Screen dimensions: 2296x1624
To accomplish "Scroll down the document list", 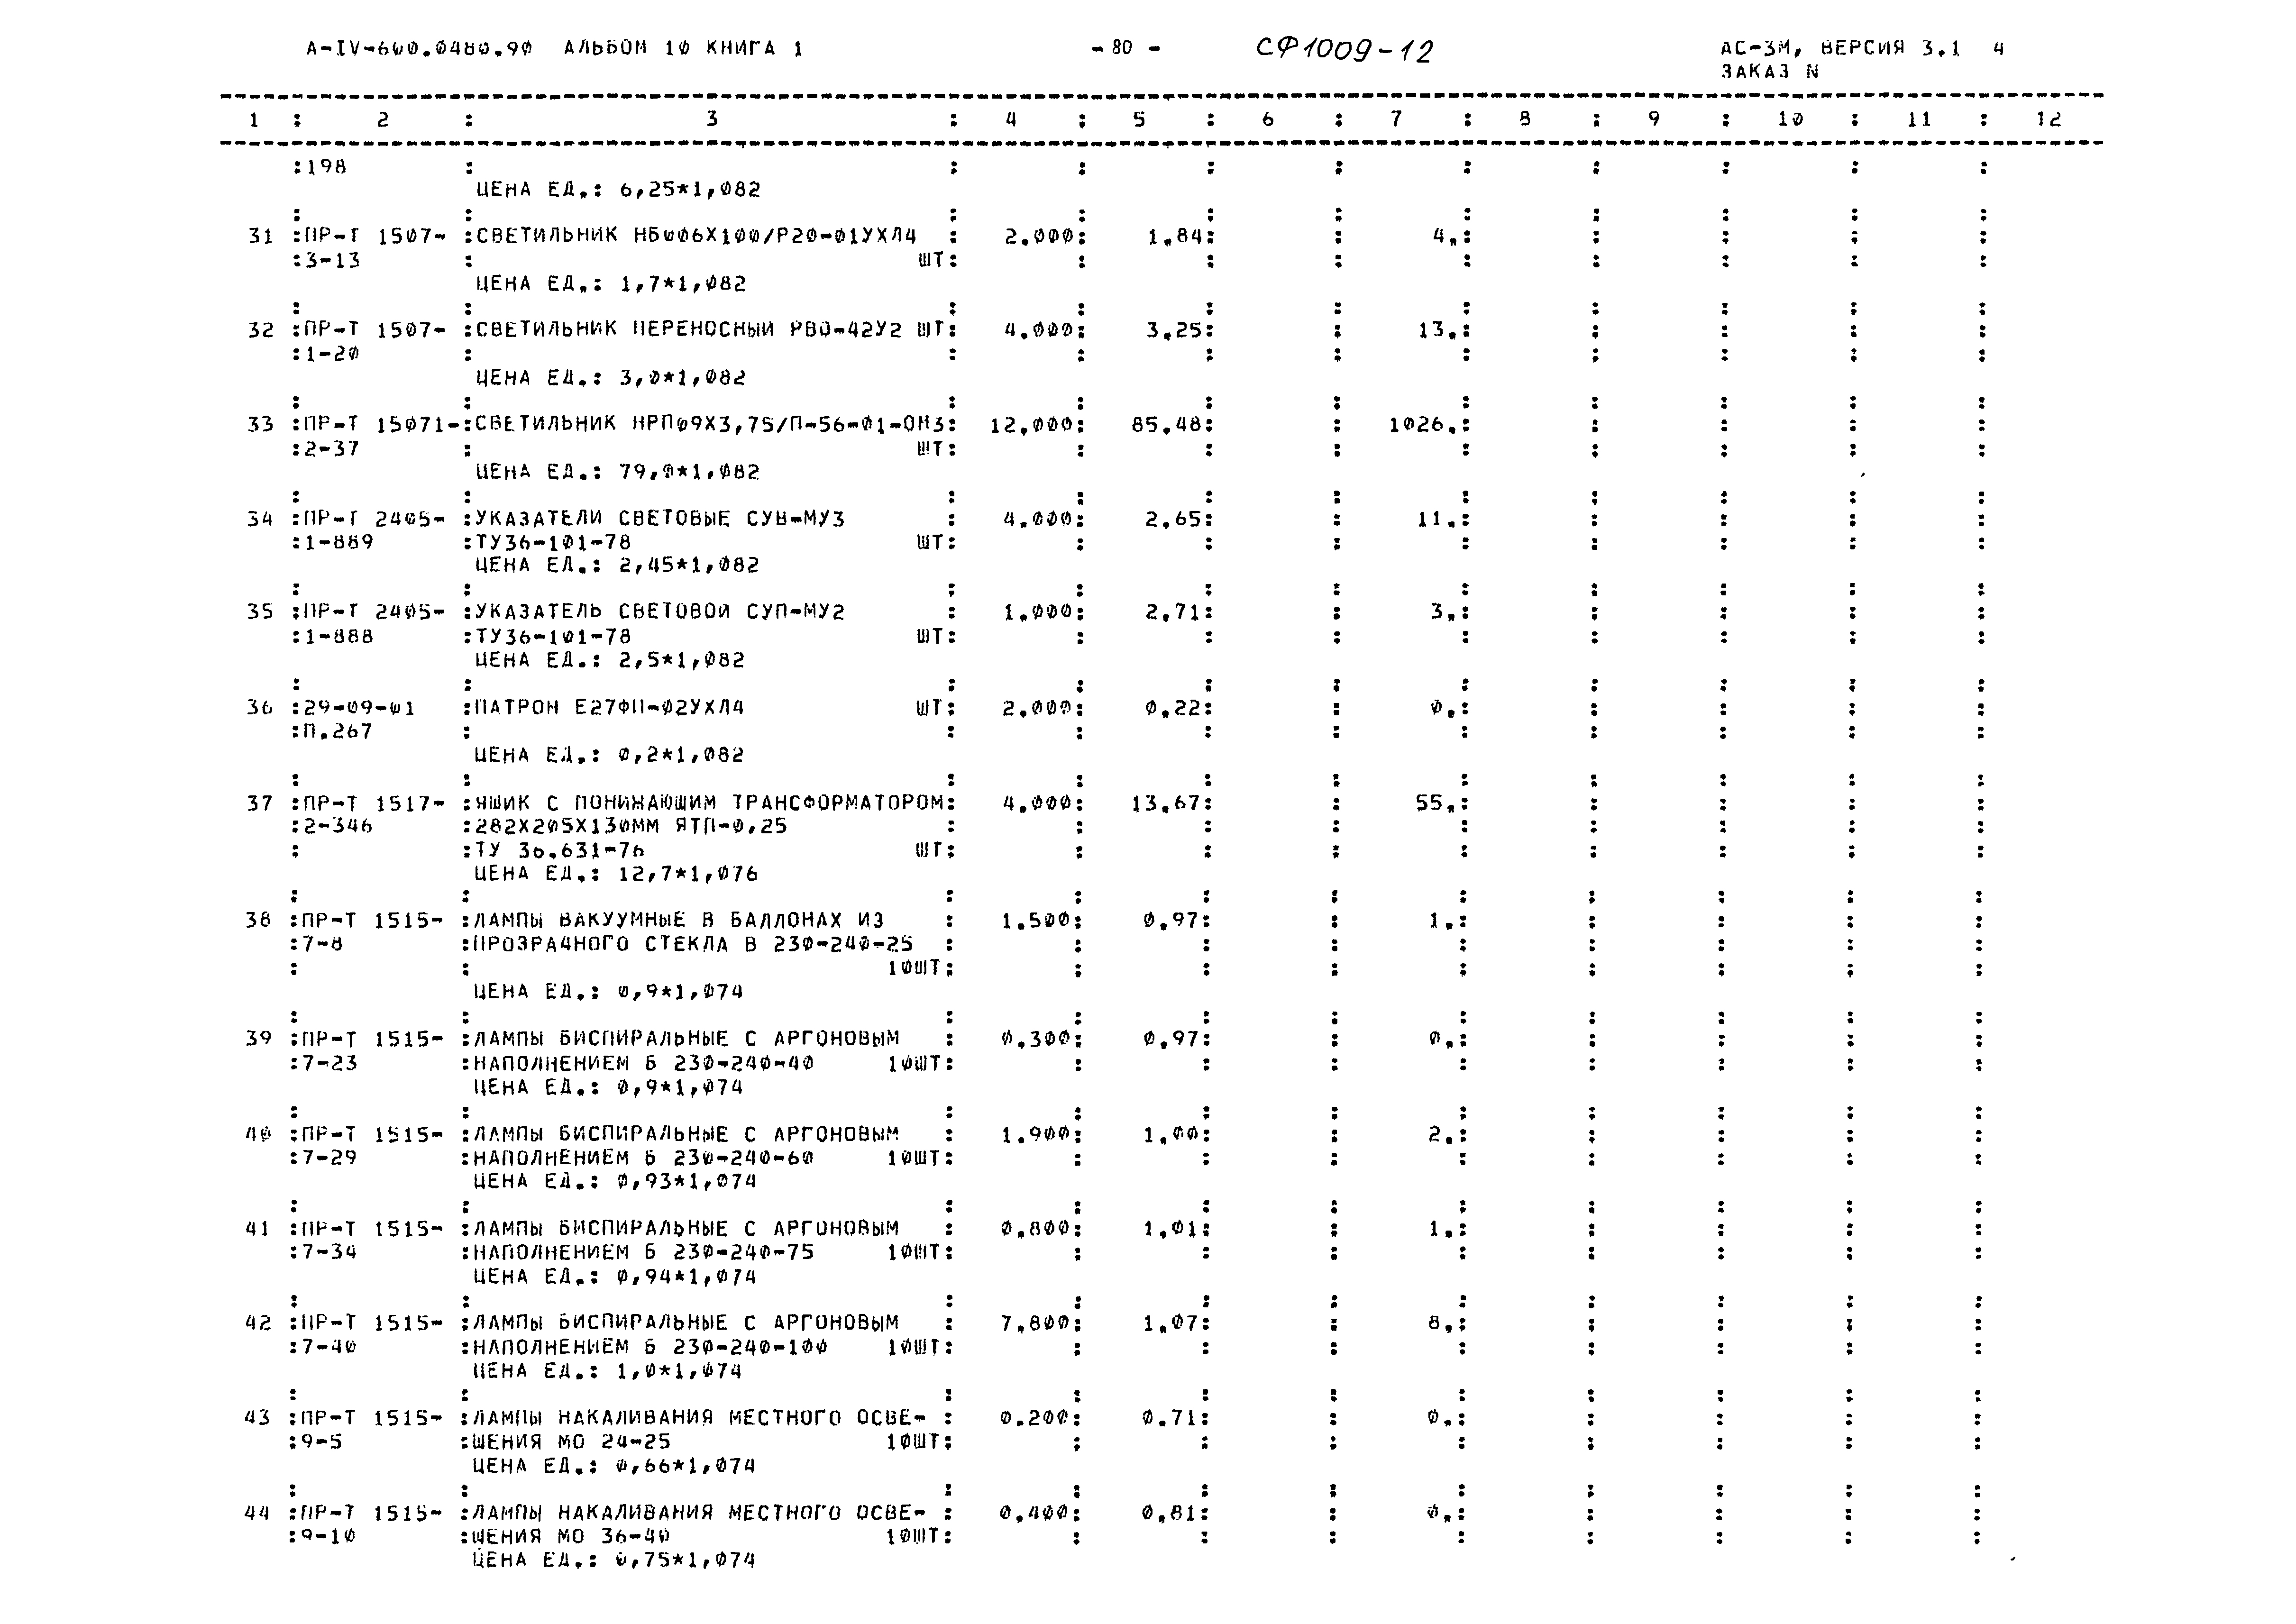I will coord(1148,1582).
